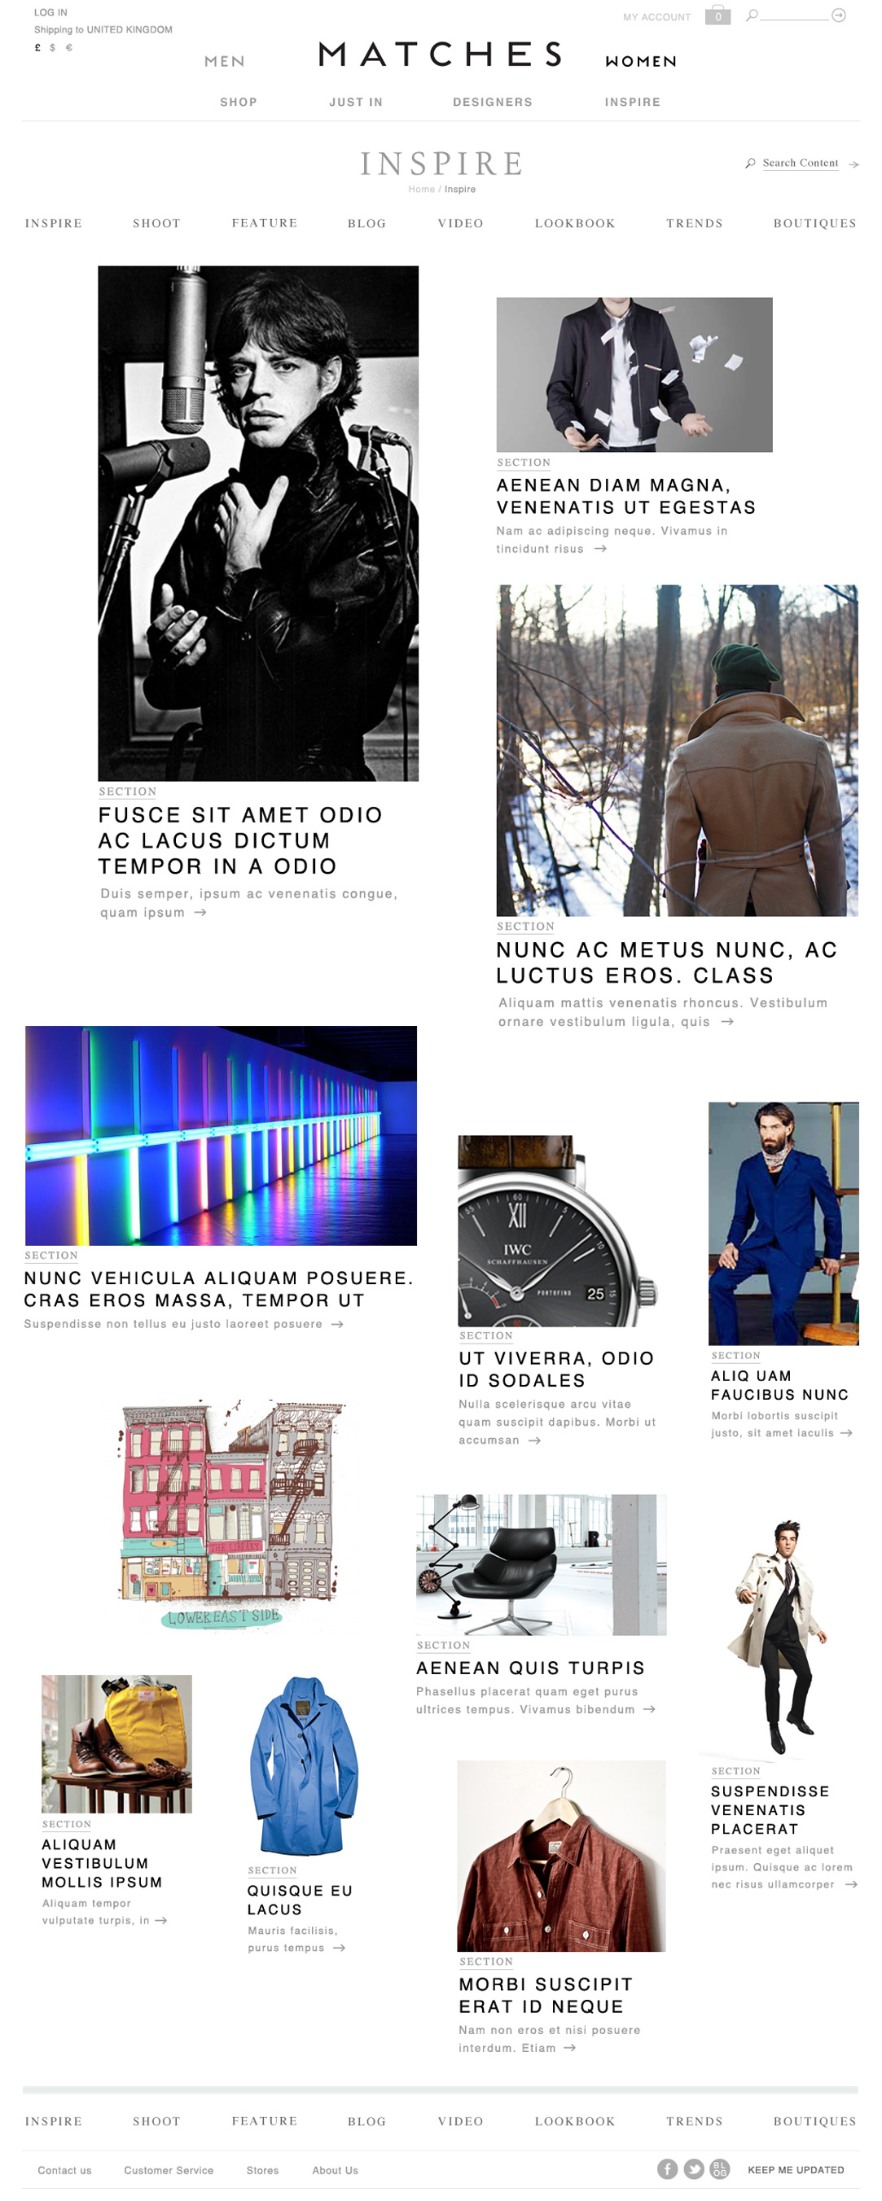Open the Twitter icon in the footer

(694, 2168)
